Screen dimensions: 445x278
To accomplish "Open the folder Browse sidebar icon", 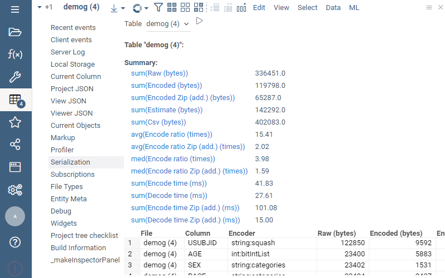I will tap(15, 32).
